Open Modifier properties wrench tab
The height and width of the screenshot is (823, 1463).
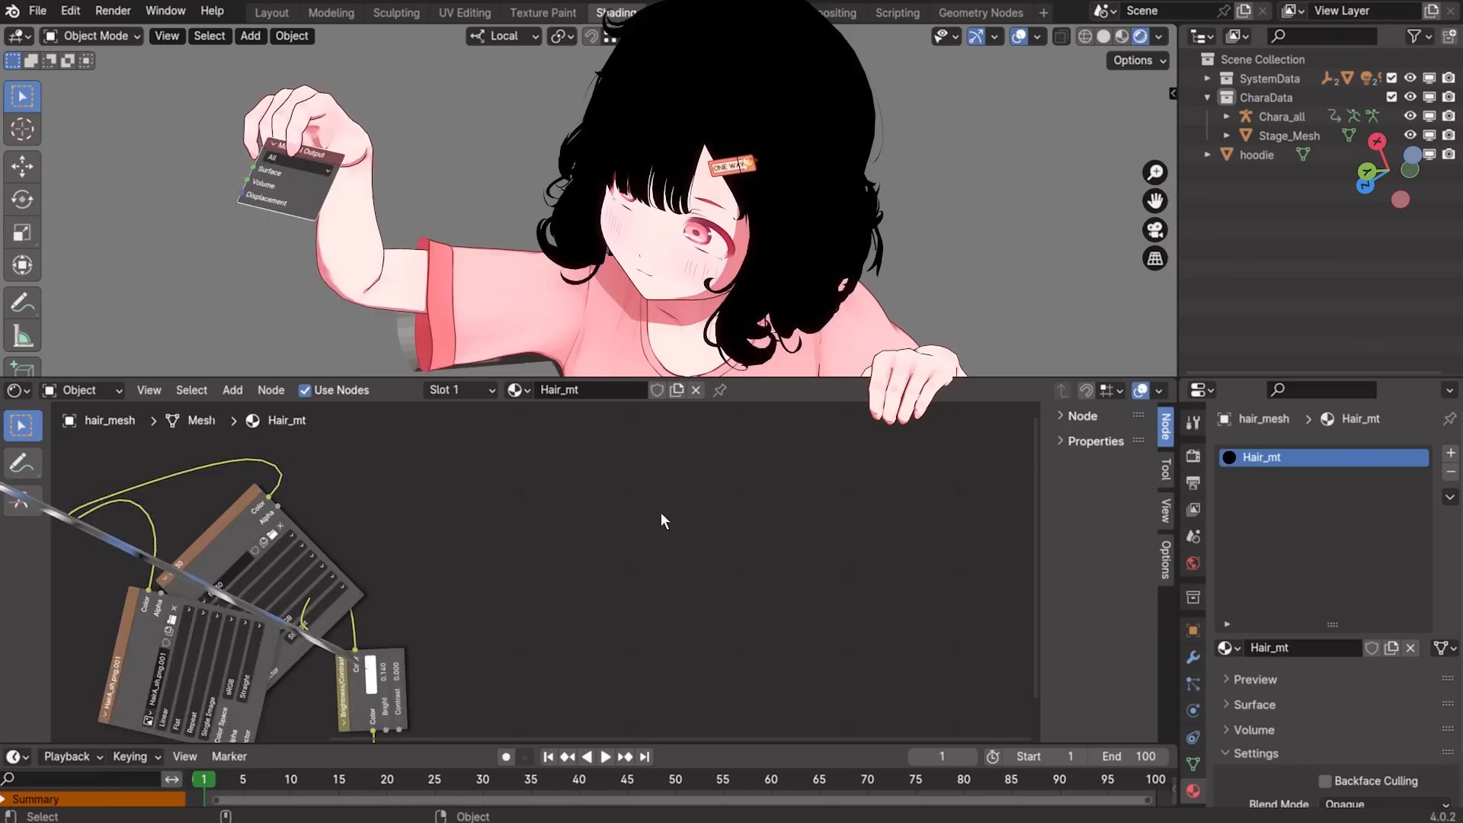pos(1193,657)
